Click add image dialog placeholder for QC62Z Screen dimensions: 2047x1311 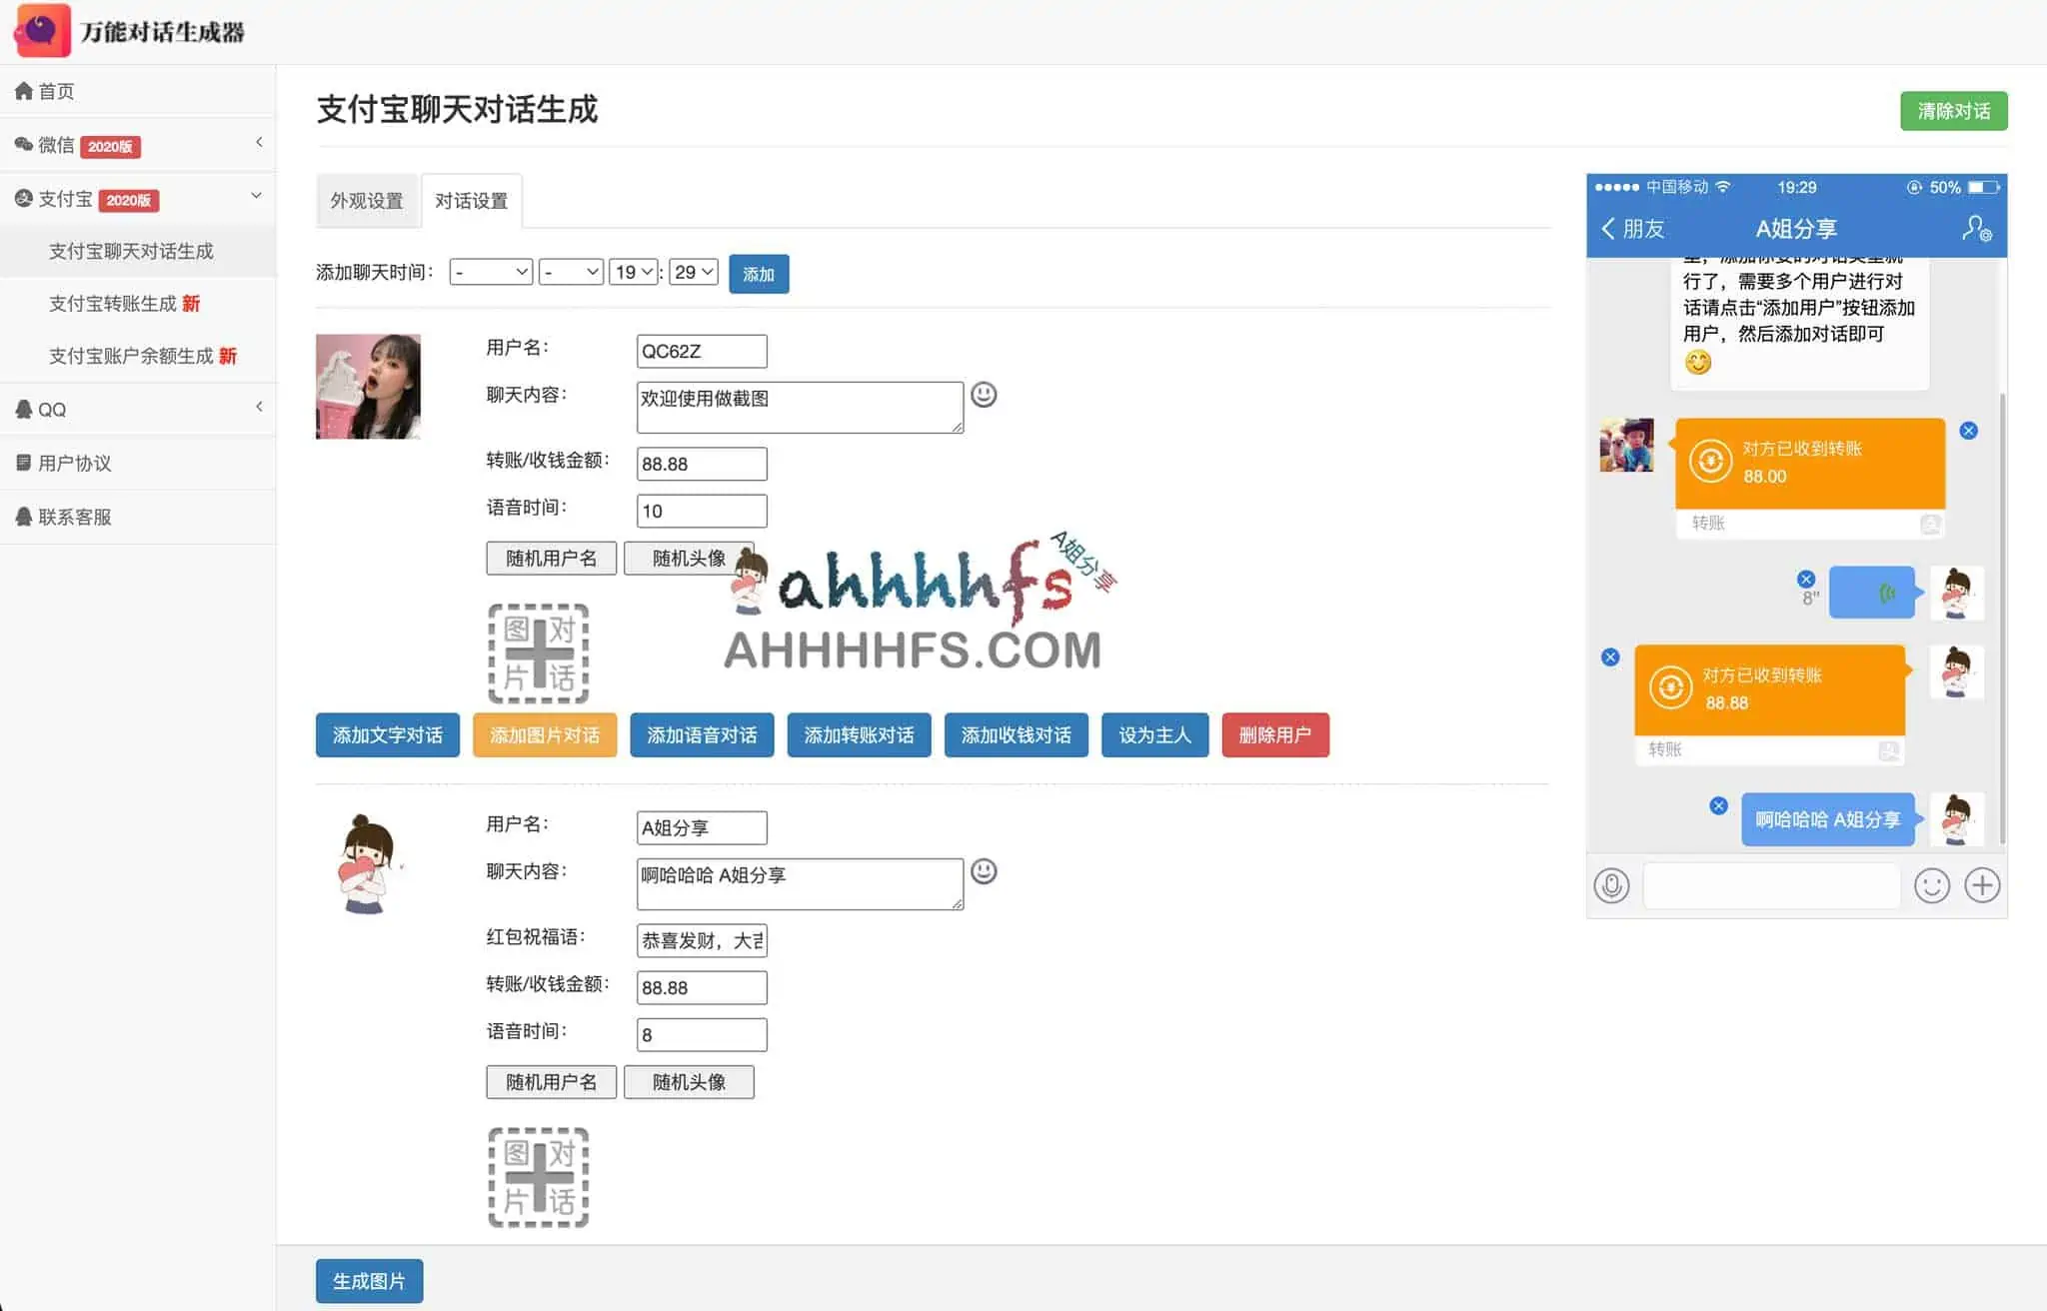click(538, 654)
